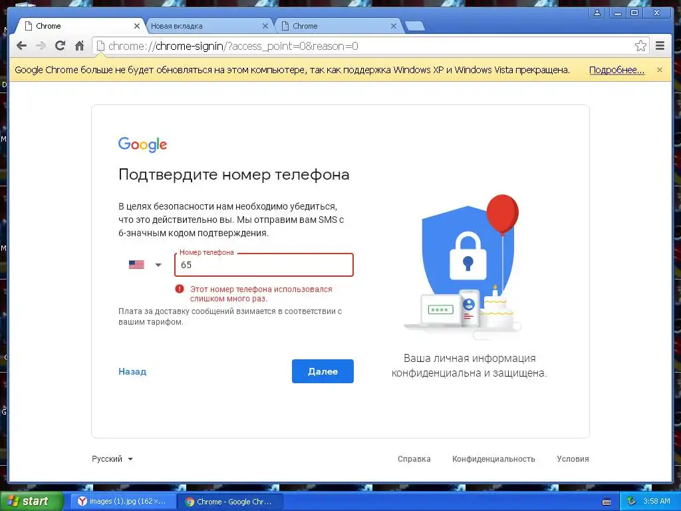This screenshot has height=511, width=681.
Task: Click the blue Далее button
Action: [323, 371]
